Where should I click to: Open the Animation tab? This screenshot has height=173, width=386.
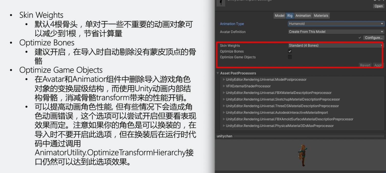click(x=303, y=16)
